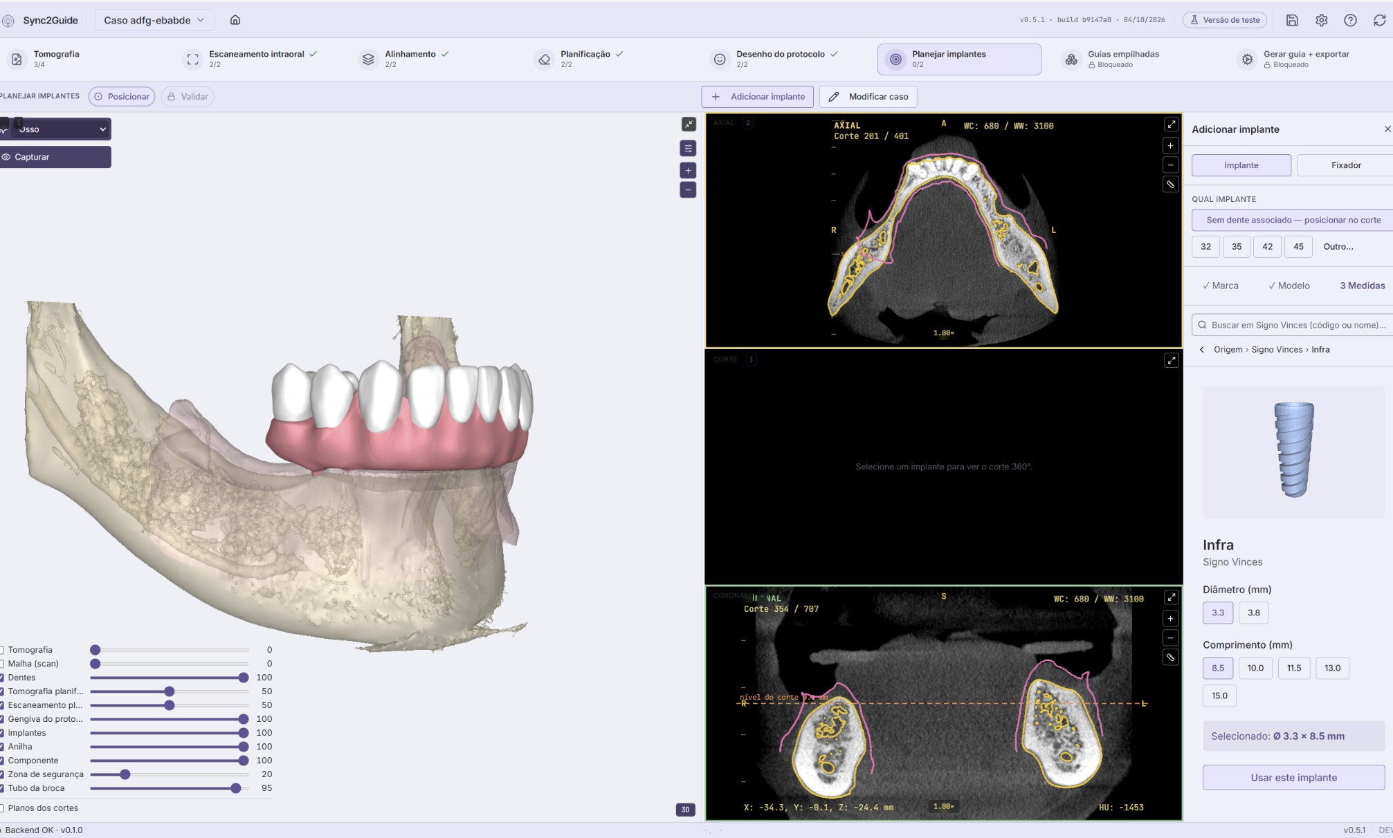Click the Adicionar implante button

click(758, 97)
